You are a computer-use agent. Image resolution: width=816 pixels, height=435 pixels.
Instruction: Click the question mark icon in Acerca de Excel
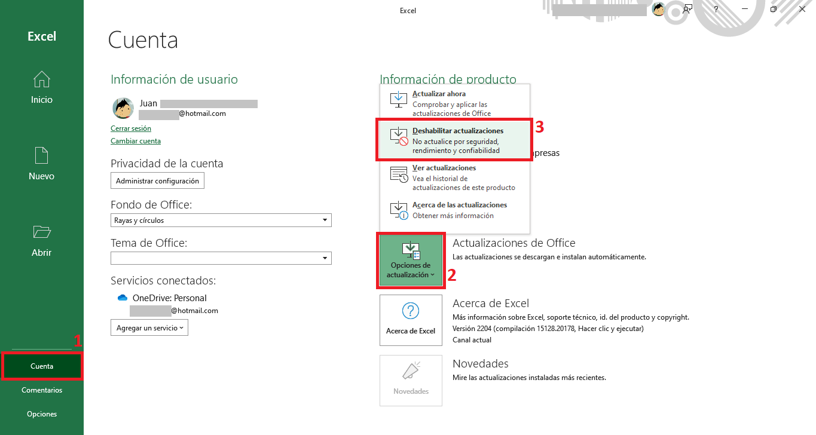point(411,311)
